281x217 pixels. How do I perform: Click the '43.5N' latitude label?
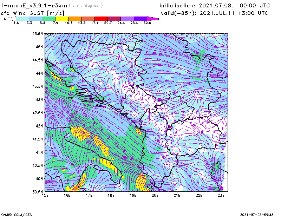[x=38, y=86]
